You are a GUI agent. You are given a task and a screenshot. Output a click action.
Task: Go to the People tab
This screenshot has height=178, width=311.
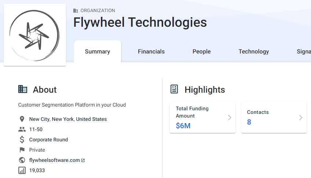click(x=201, y=52)
